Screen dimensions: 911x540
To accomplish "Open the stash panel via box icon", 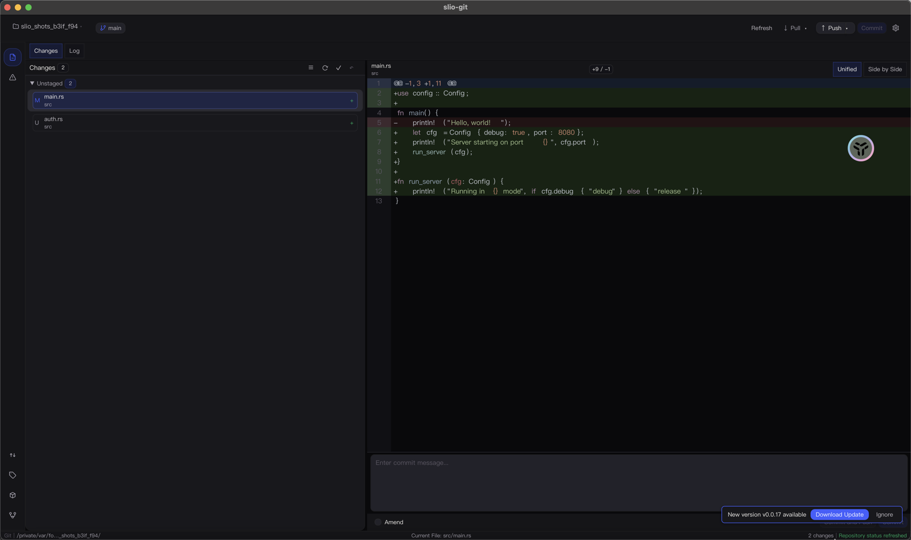I will (12, 495).
